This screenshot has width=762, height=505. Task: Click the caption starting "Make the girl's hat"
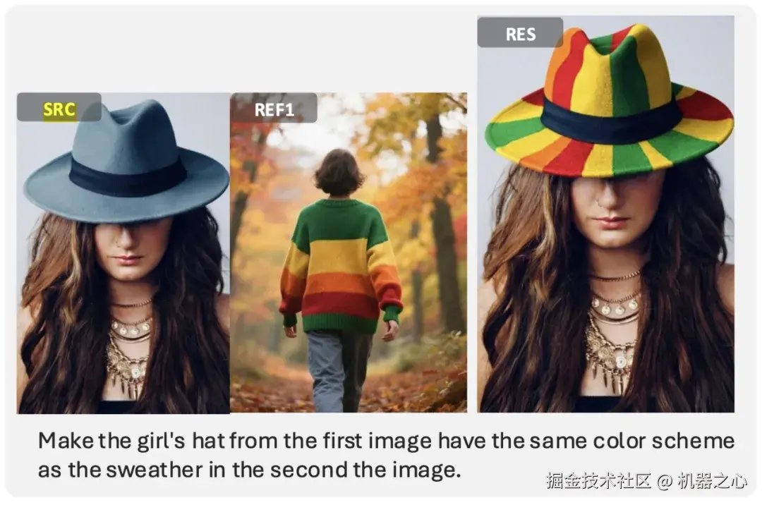coord(387,455)
